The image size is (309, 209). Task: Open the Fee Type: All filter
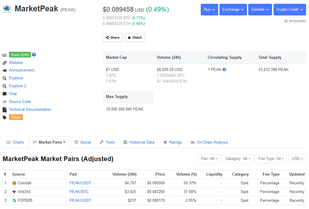coord(271,159)
